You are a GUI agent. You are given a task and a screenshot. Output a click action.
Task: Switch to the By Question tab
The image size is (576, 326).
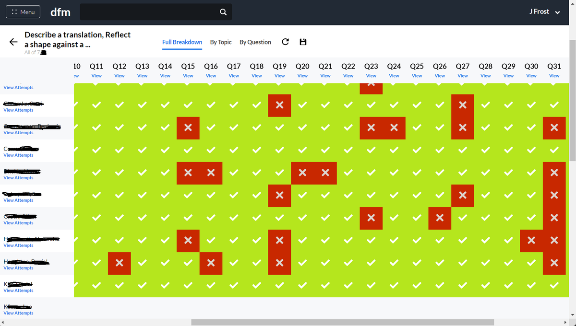pyautogui.click(x=255, y=42)
